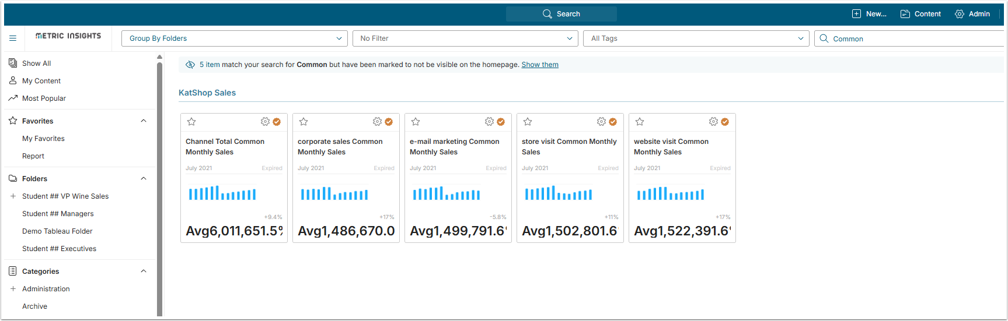Click the left sidebar vertical scrollbar
1008x321 pixels.
159,186
